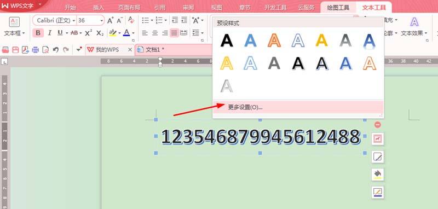Screen dimensions: 438x209
Task: Click the Redo arrow
Action: point(66,50)
